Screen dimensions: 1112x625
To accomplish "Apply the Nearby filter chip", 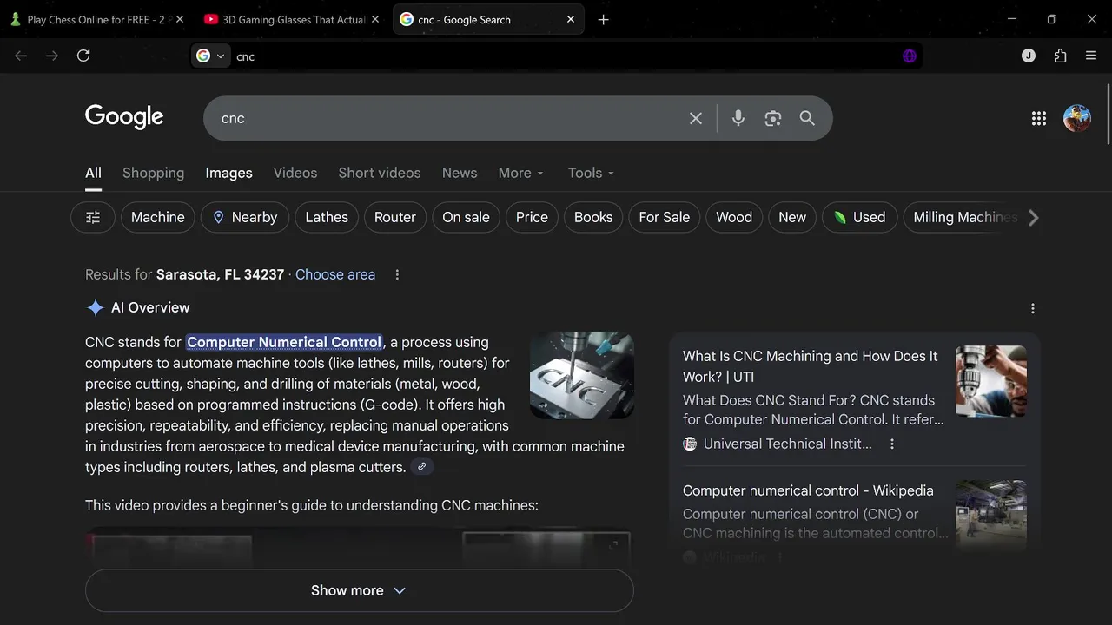I will [244, 217].
